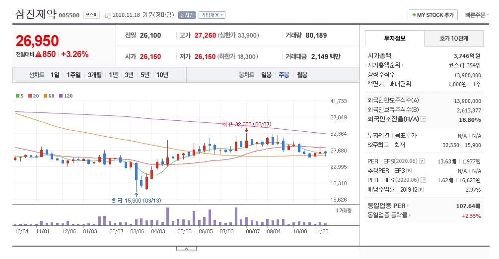Click the red 20-day moving average legend swatch
This screenshot has width=499, height=259.
[30, 96]
